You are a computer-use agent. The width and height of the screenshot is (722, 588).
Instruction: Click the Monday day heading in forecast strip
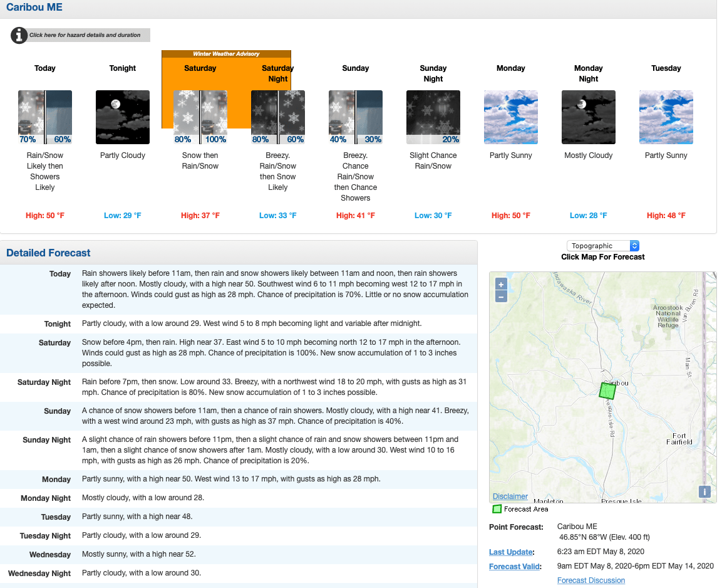(x=510, y=68)
